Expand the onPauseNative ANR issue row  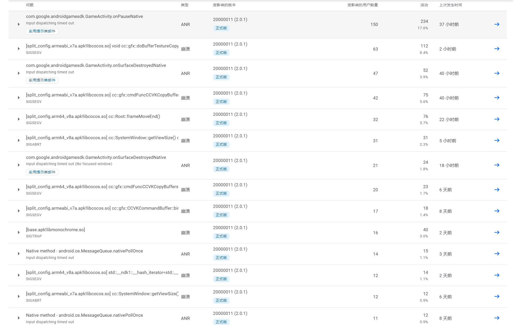click(x=19, y=24)
